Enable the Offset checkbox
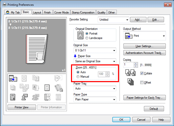174x126 pixels. click(142, 82)
